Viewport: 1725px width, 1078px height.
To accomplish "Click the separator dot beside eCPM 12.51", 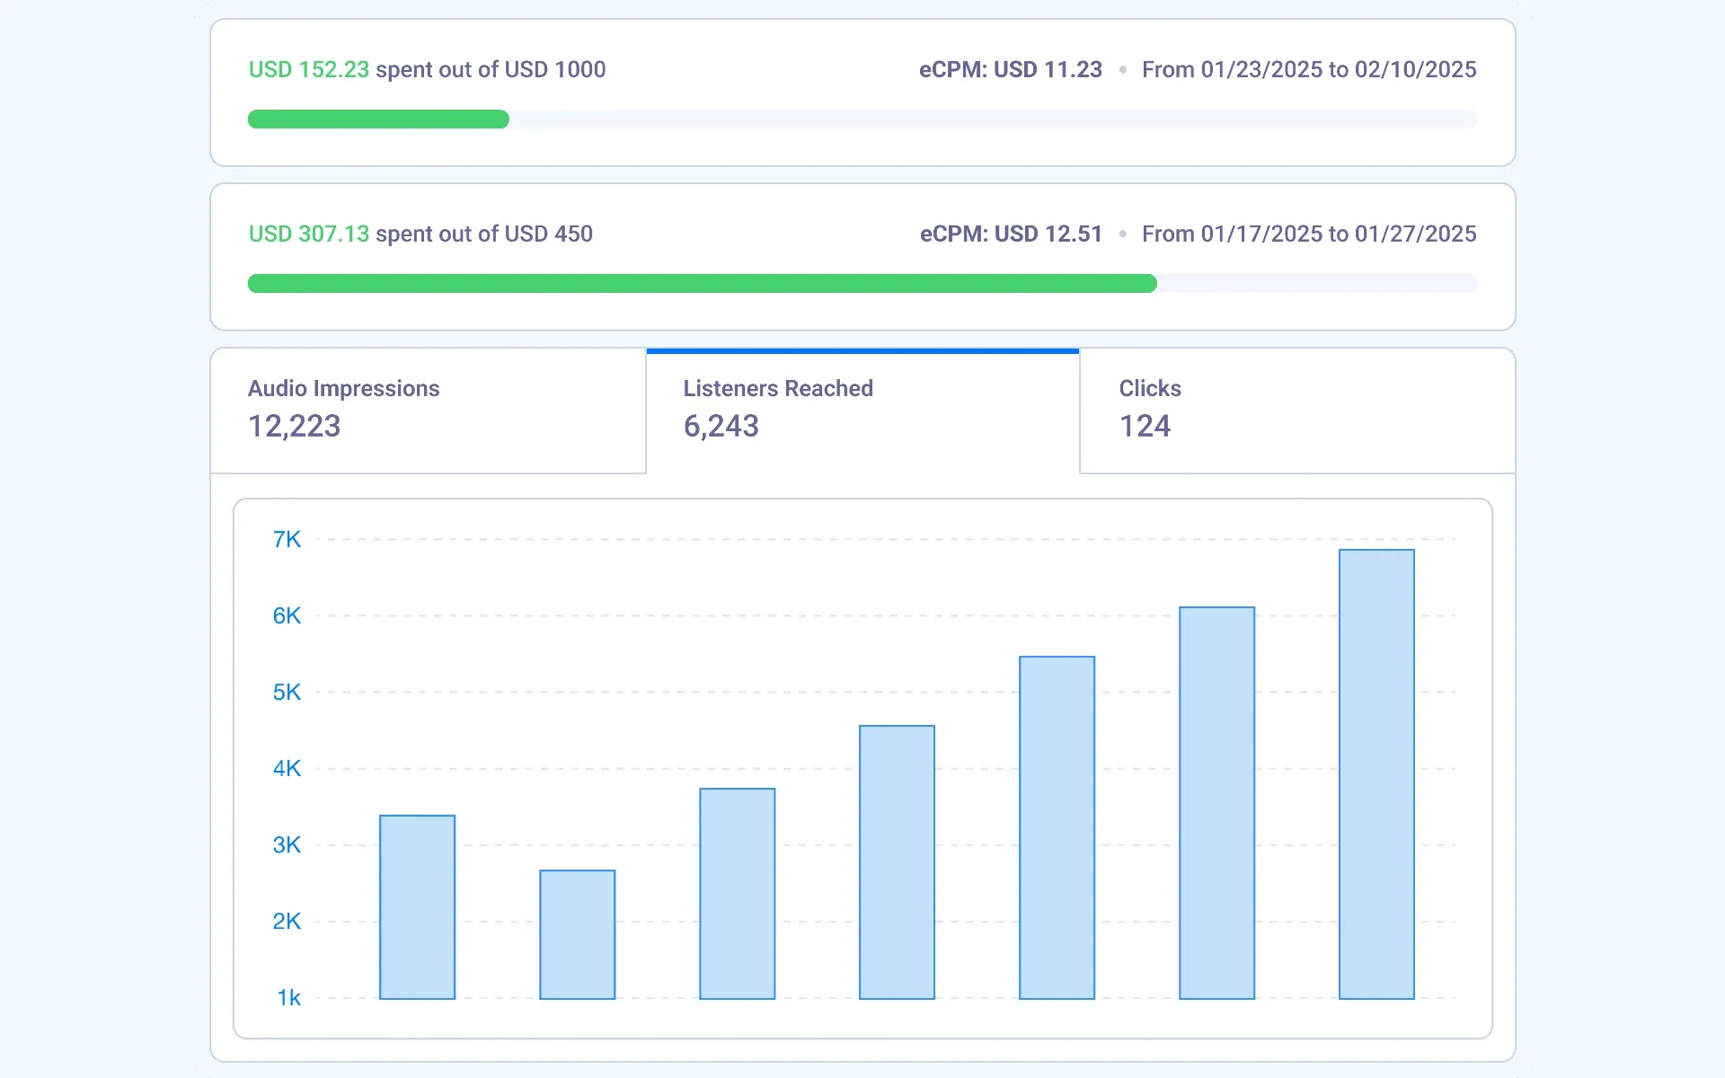I will [1122, 234].
